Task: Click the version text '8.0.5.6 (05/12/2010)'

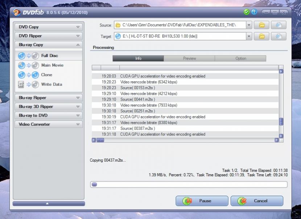Action: (67, 12)
